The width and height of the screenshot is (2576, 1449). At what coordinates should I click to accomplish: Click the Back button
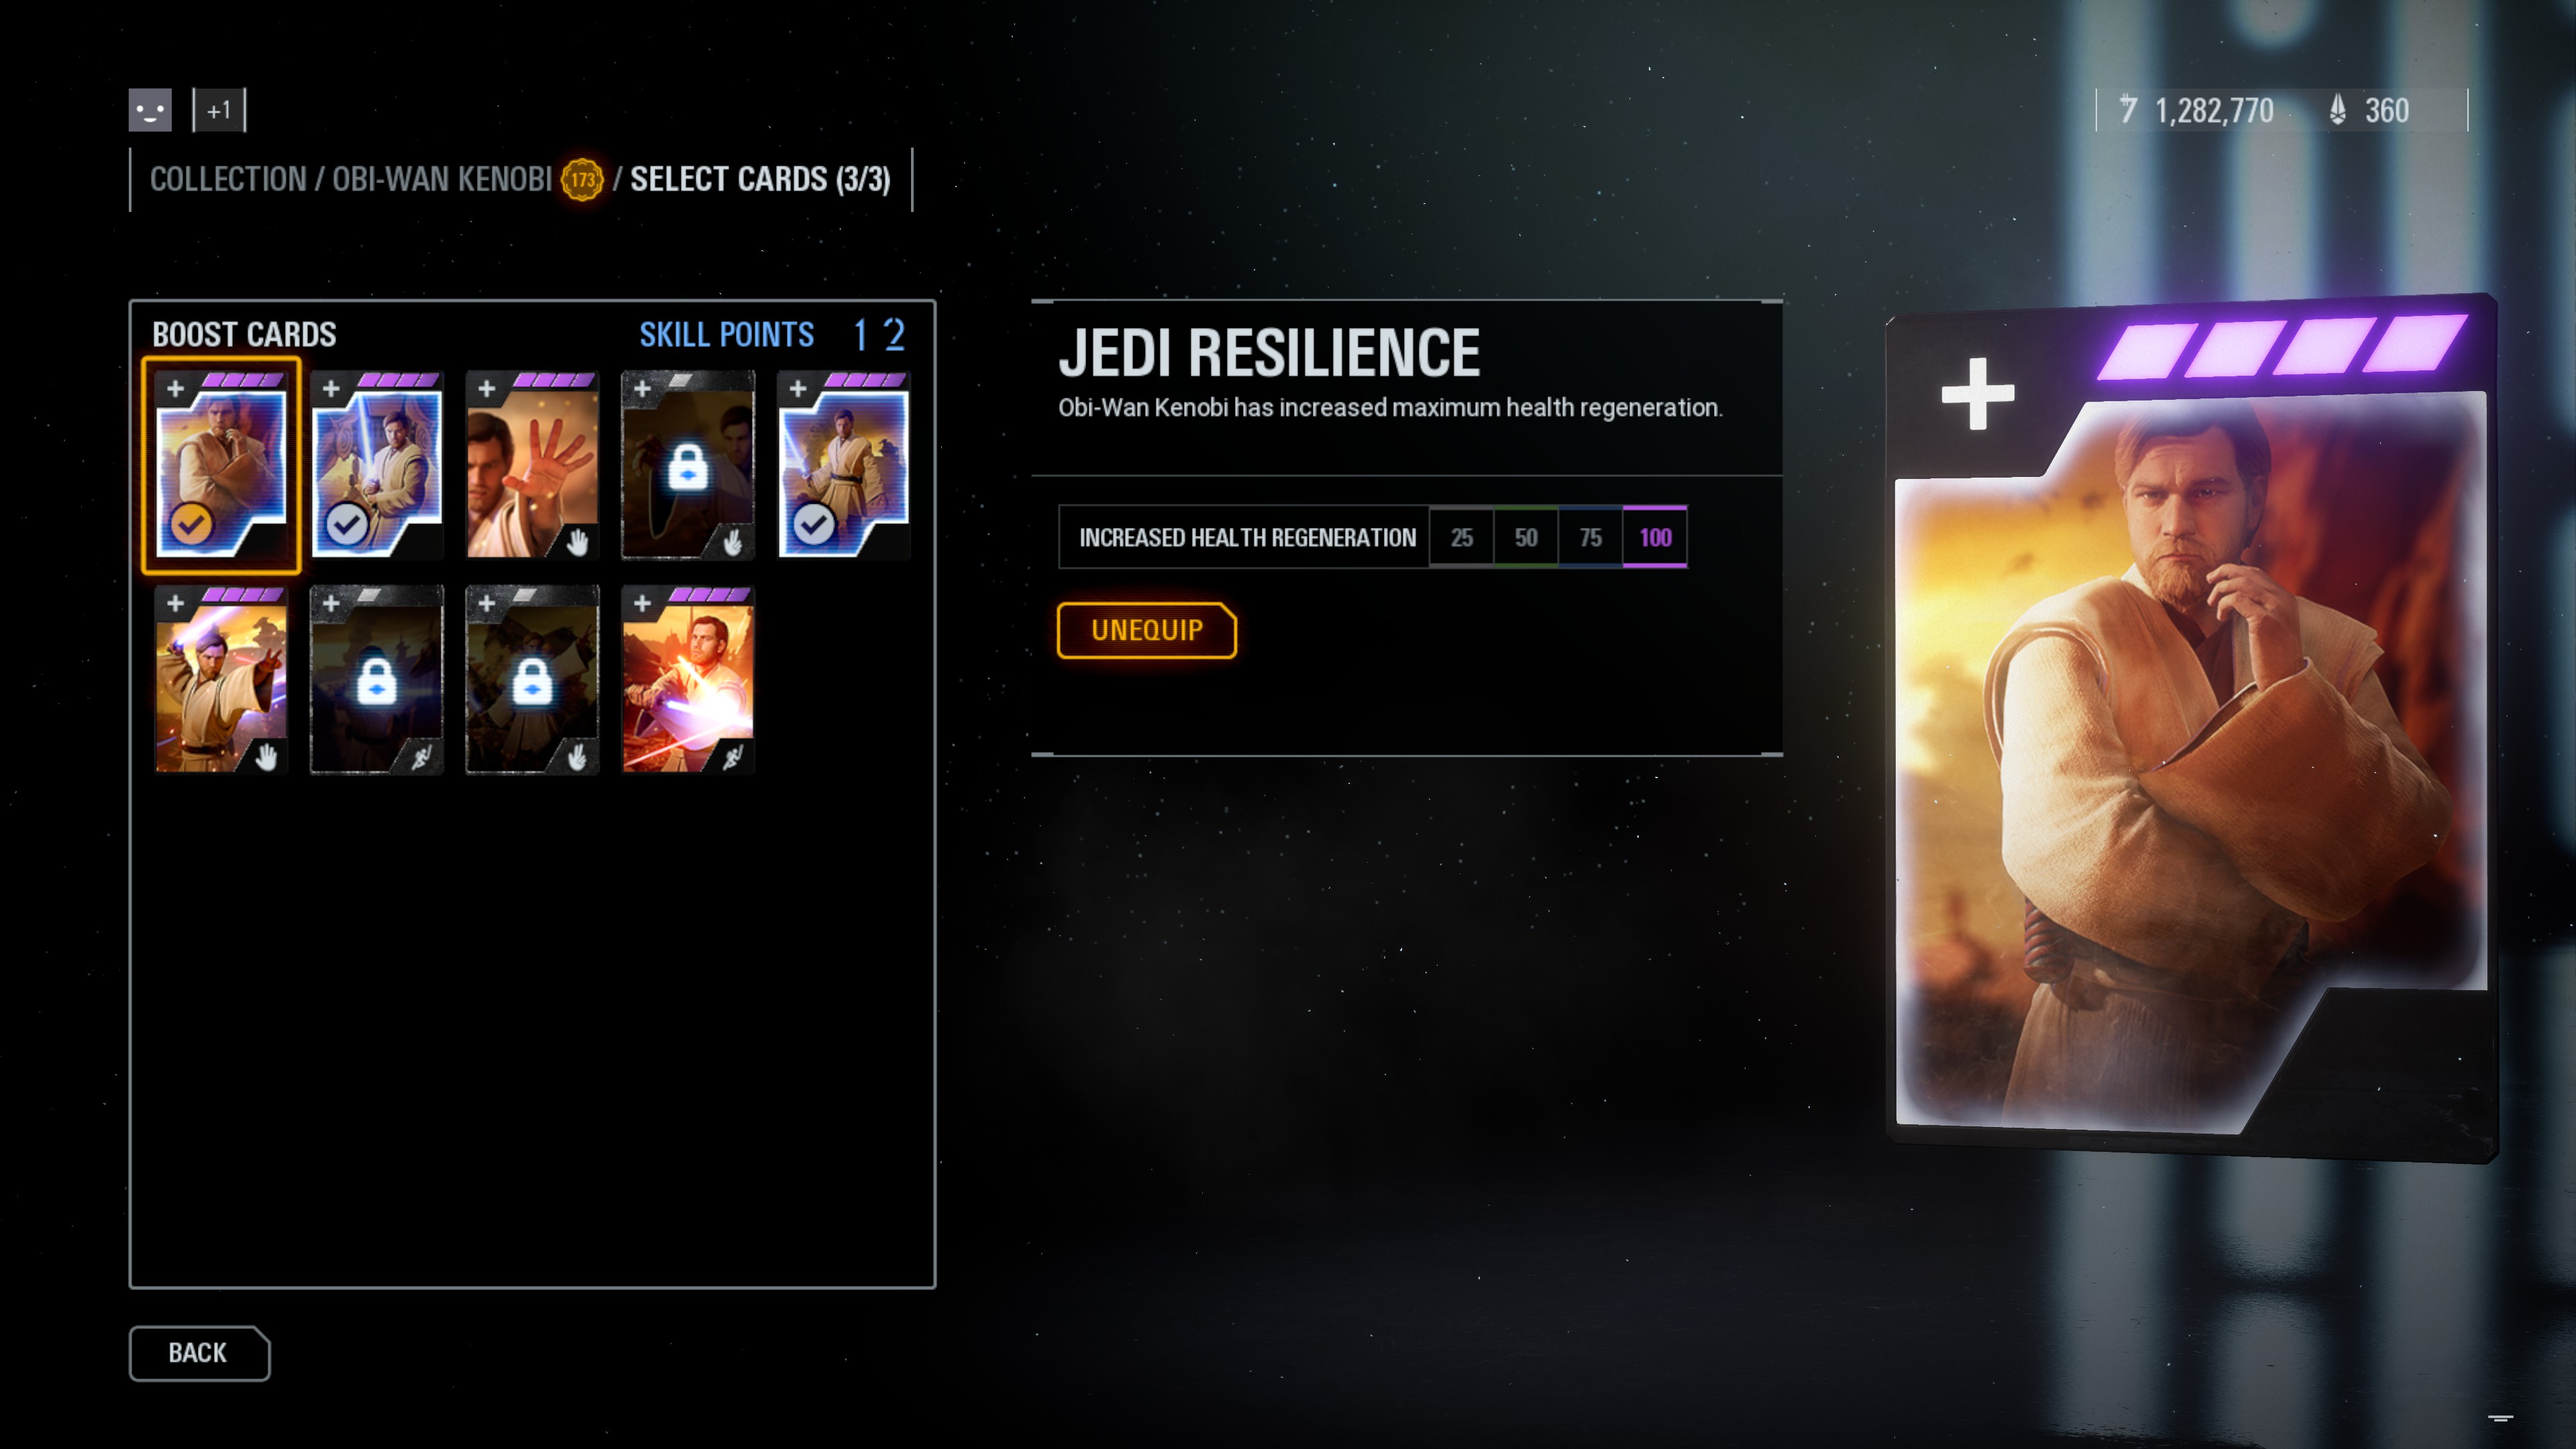pos(199,1353)
